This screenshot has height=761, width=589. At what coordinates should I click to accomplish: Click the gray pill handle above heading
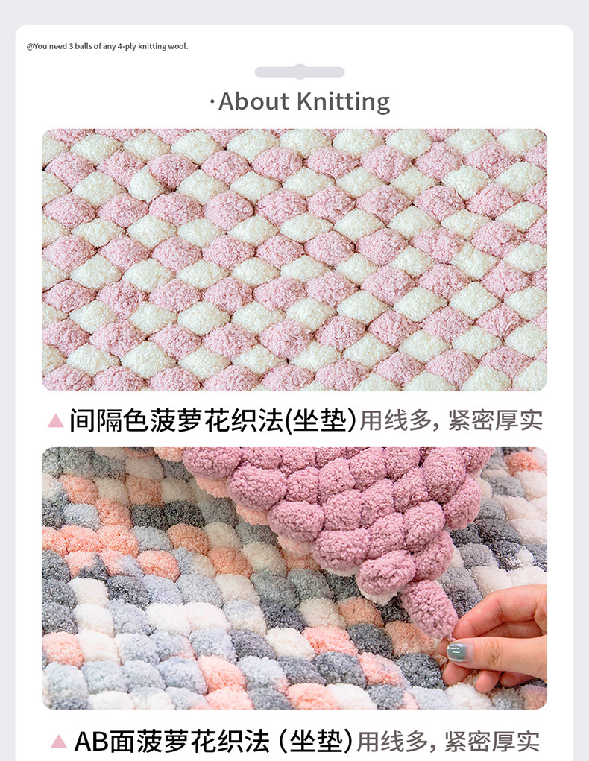coord(300,72)
